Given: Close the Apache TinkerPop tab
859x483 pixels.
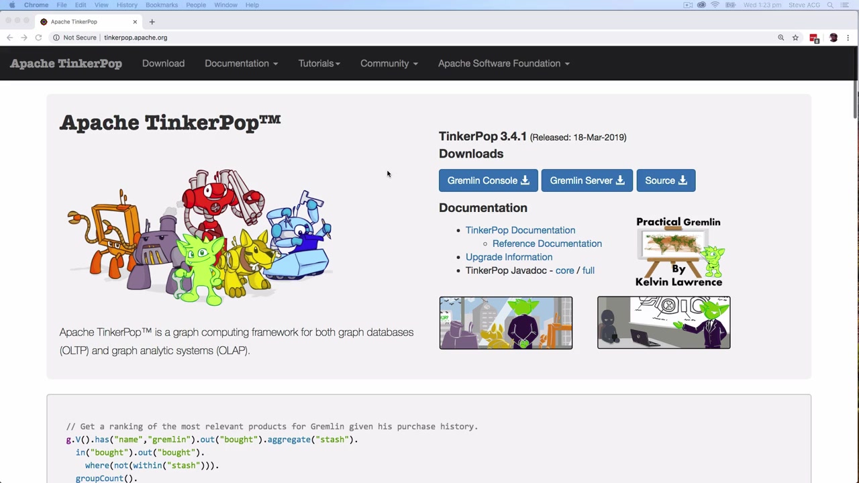Looking at the screenshot, I should click(135, 22).
